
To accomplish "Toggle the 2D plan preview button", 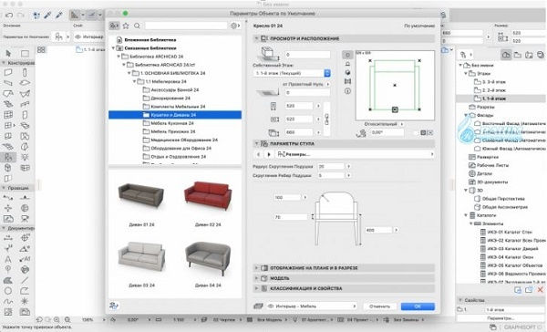I will click(x=347, y=55).
